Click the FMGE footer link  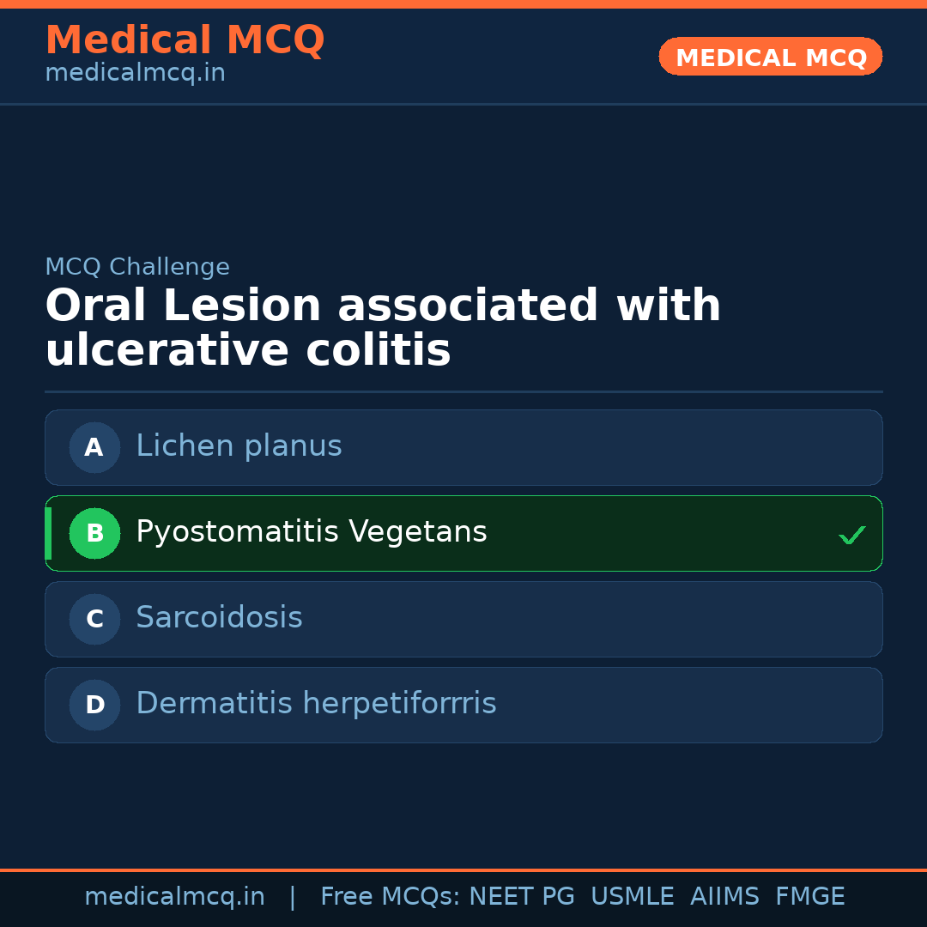[x=809, y=895]
